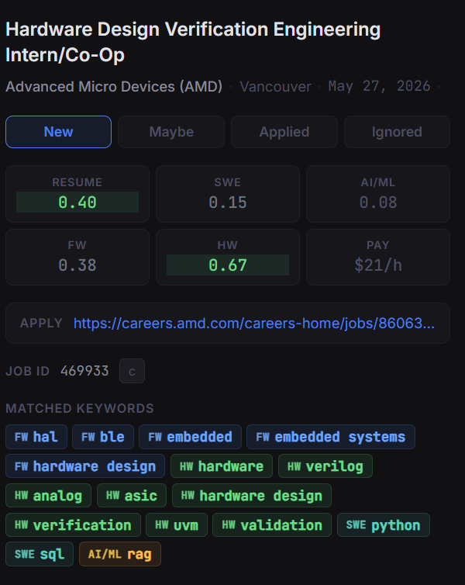Screen dimensions: 465x585
Task: Mark the job as Ignored
Action: pos(397,132)
